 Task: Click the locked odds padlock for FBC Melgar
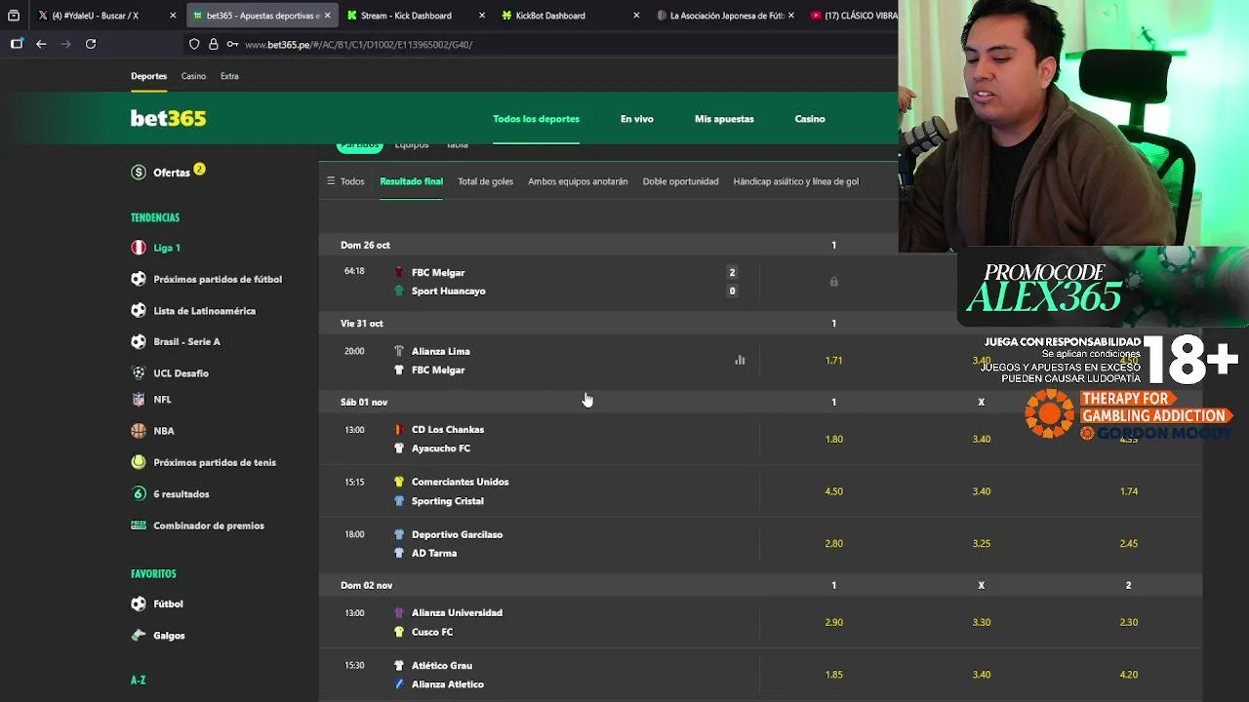833,282
